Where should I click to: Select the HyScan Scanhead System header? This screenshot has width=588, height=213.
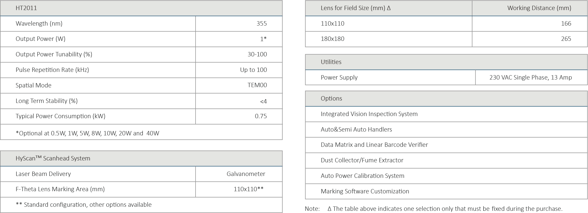(x=53, y=158)
